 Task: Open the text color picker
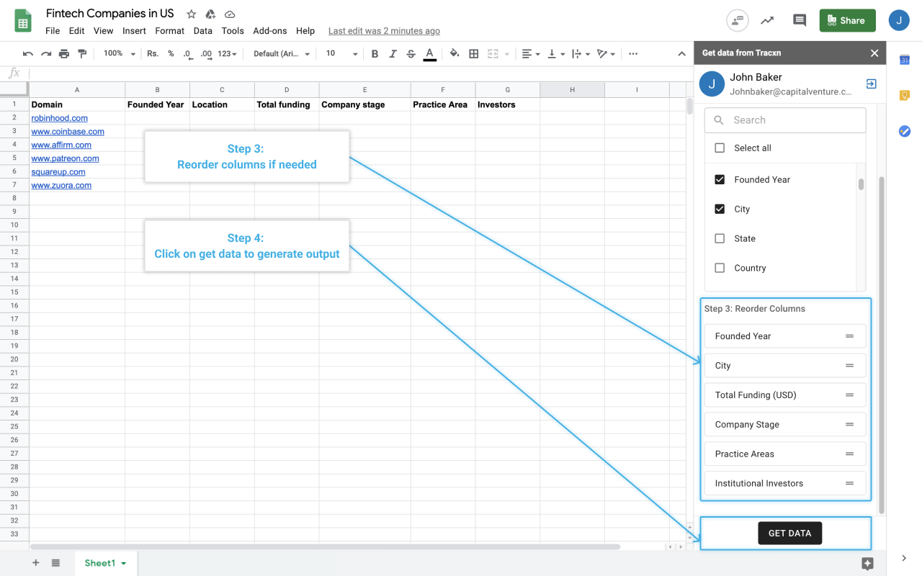[x=429, y=54]
